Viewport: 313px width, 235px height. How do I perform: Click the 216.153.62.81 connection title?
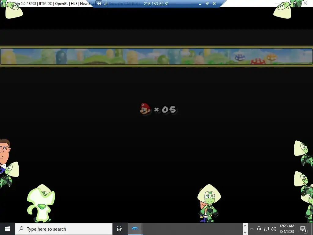(156, 4)
